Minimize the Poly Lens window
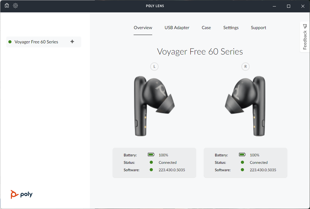 tap(274, 6)
